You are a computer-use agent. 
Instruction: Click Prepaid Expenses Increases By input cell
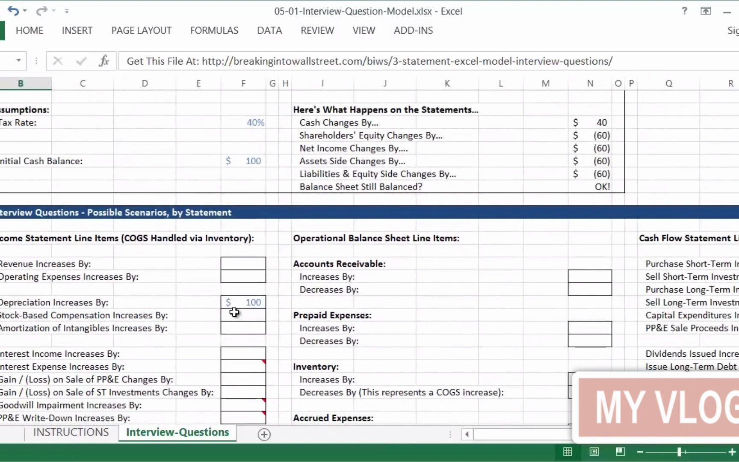[590, 328]
